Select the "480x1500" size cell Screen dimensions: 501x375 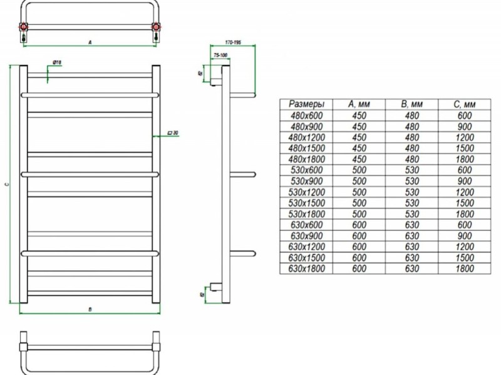pos(306,148)
